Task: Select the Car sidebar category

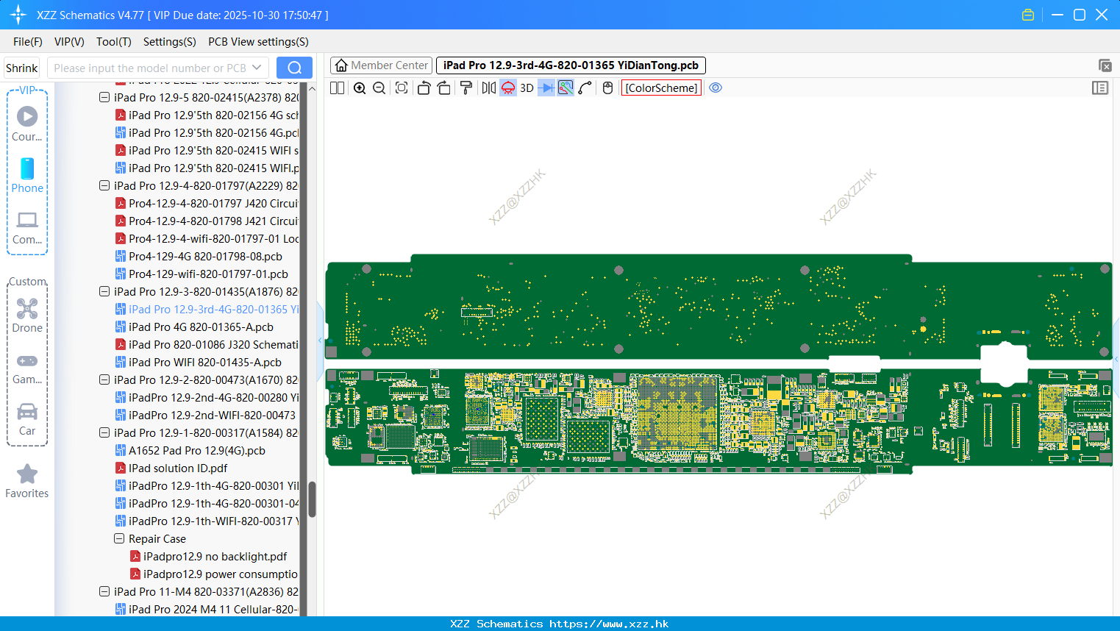Action: point(27,419)
